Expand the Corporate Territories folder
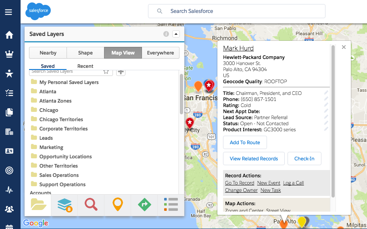Viewport: 367px width, 229px height. coord(59,129)
